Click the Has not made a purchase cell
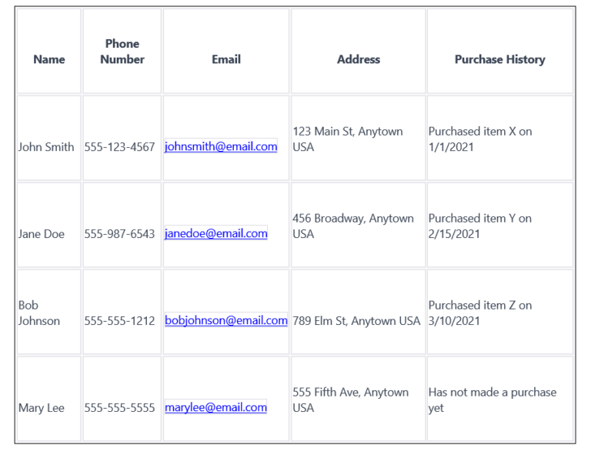This screenshot has width=591, height=455. point(492,400)
